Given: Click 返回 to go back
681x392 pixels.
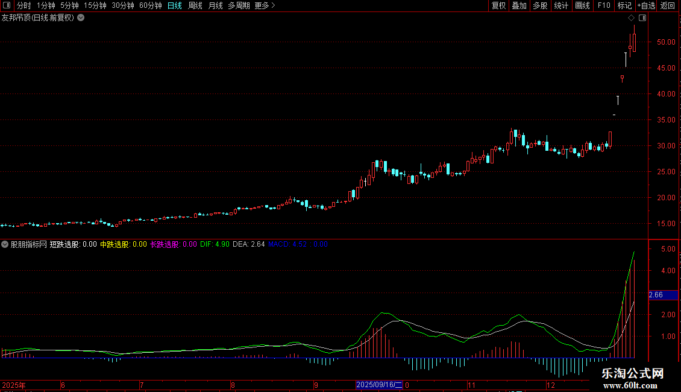Looking at the screenshot, I should (668, 5).
